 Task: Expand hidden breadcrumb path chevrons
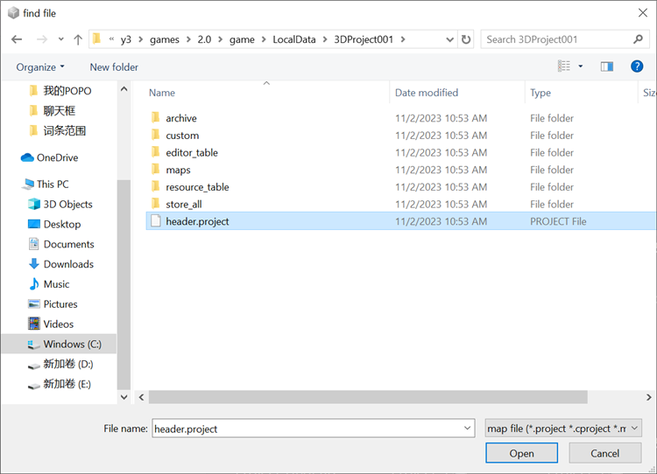(111, 39)
